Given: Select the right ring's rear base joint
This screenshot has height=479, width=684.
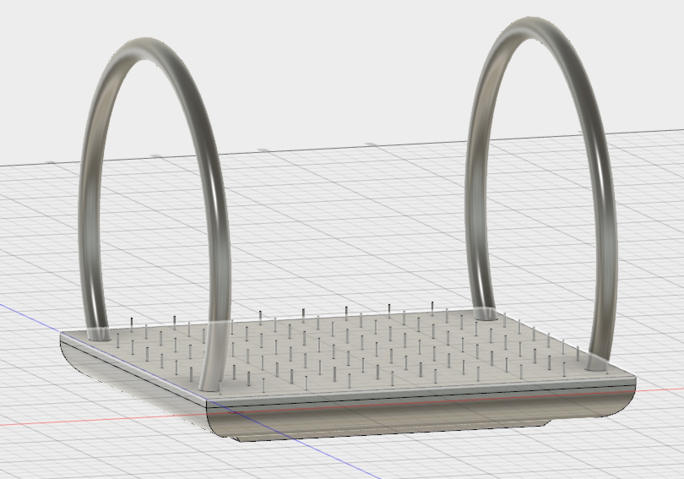Looking at the screenshot, I should click(486, 315).
